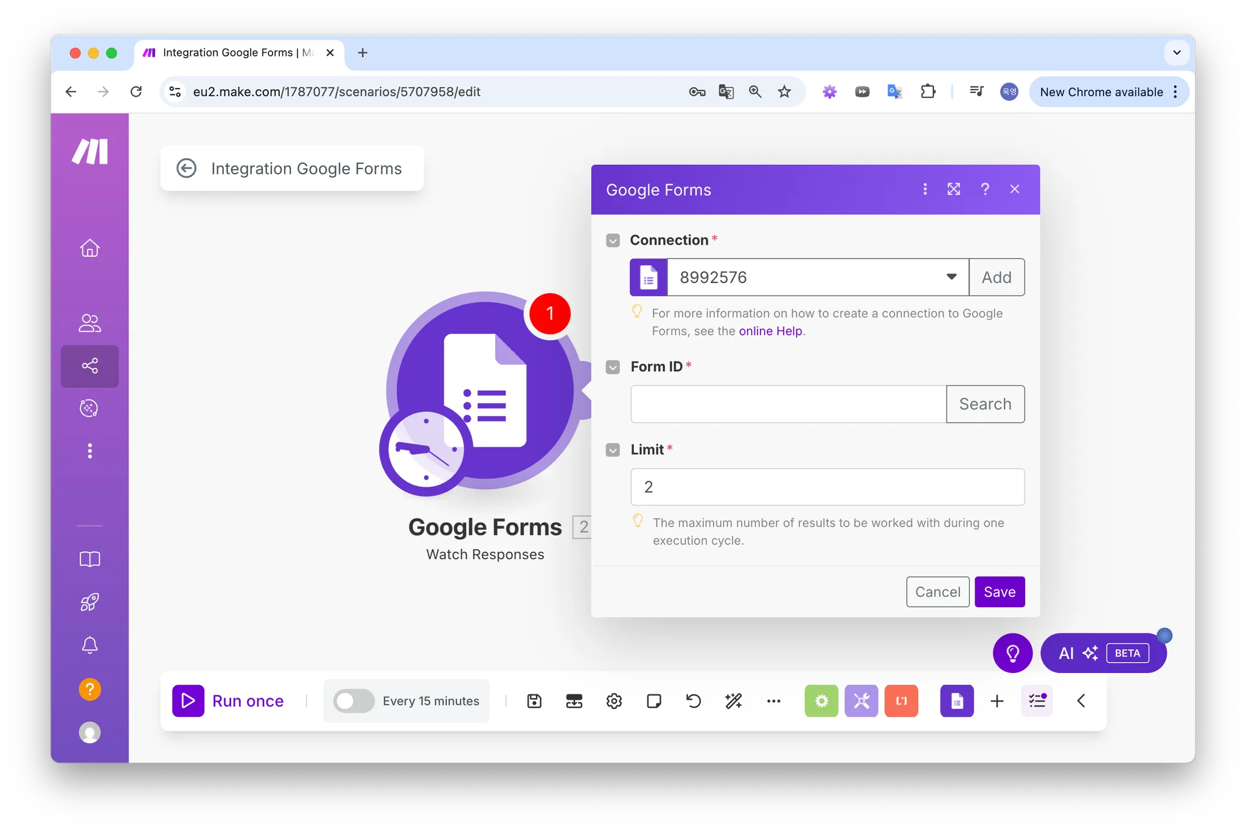Open a new browser tab

(363, 53)
